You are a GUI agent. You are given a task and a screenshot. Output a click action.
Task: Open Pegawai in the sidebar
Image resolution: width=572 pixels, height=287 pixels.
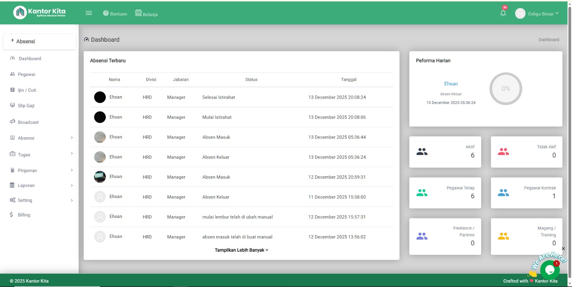click(x=26, y=74)
